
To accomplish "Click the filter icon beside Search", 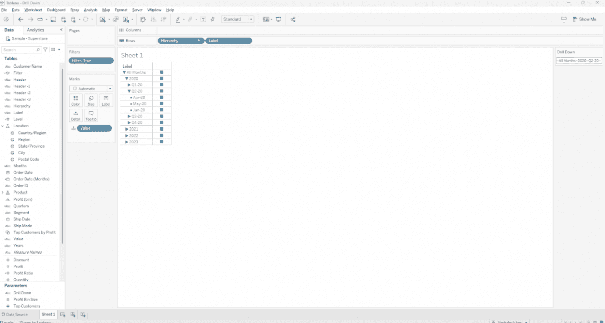I will 46,50.
